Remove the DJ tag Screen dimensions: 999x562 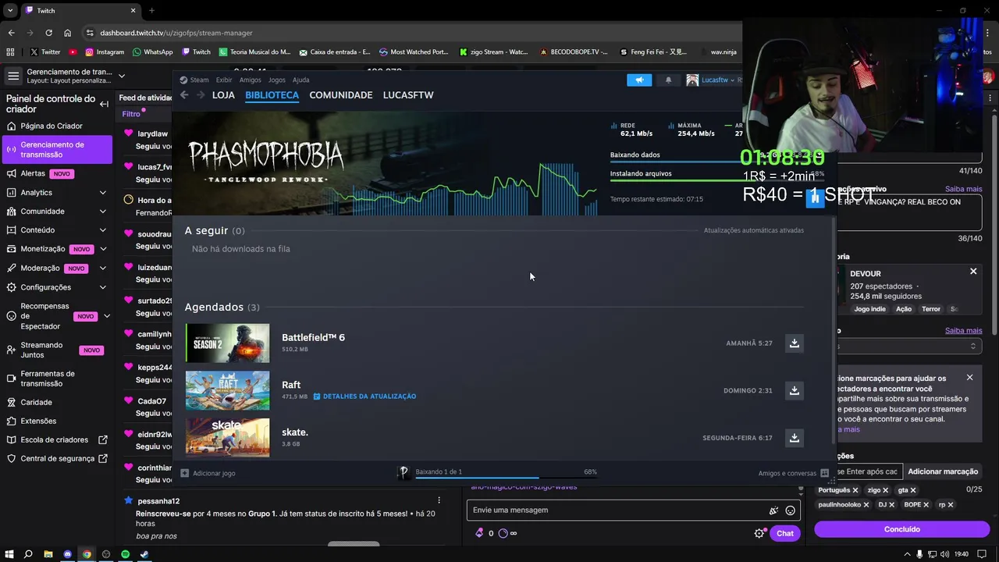pyautogui.click(x=891, y=505)
